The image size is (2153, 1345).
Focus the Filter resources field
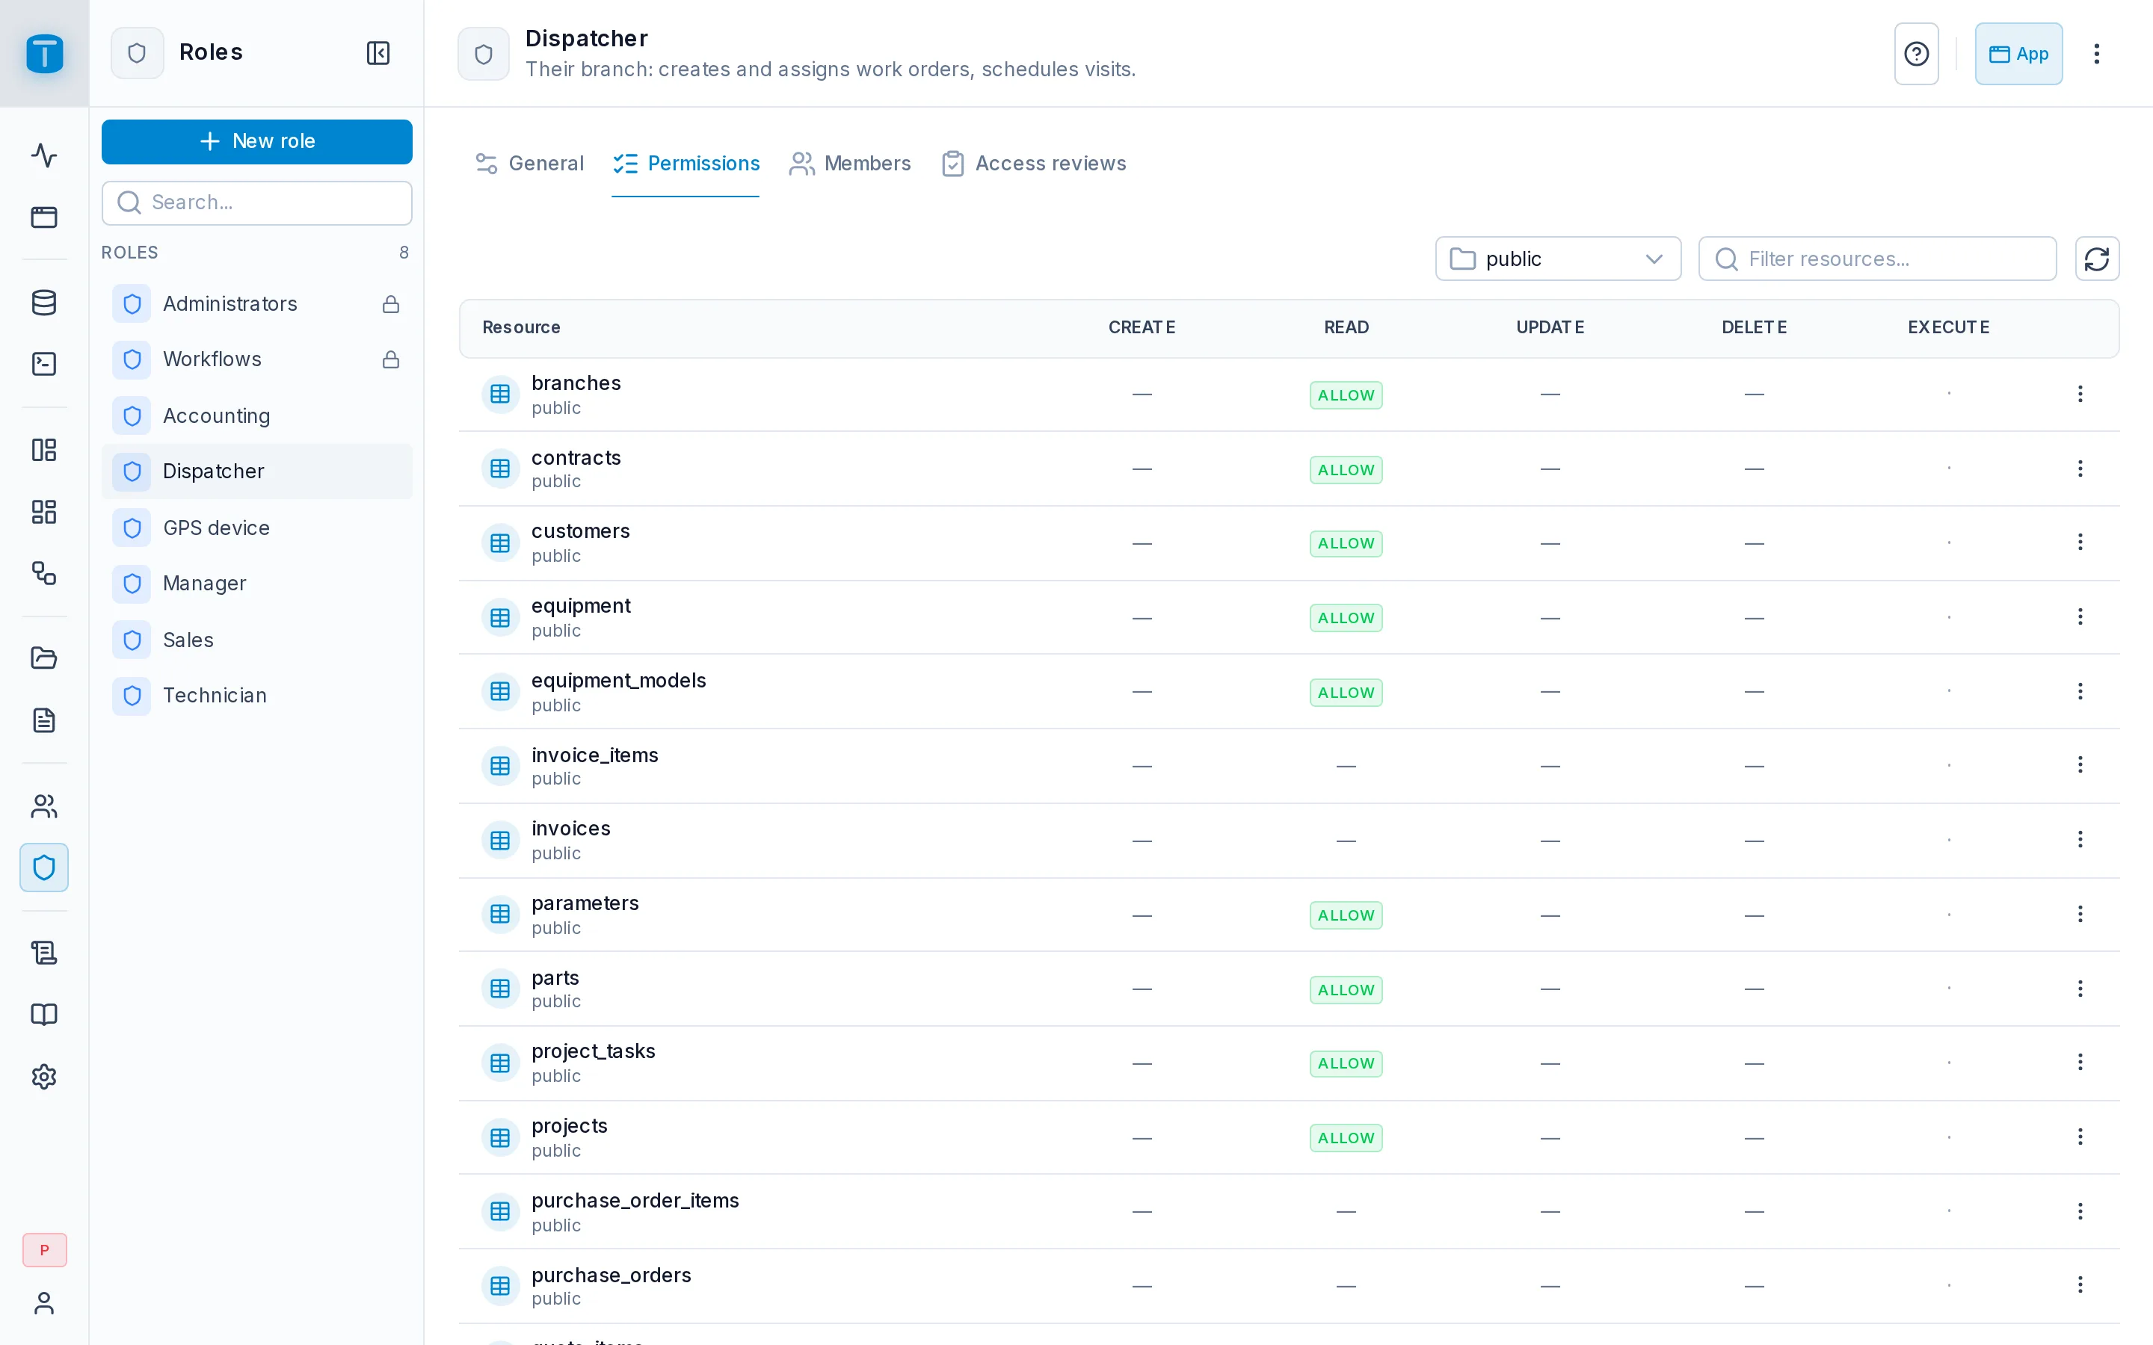click(1877, 259)
